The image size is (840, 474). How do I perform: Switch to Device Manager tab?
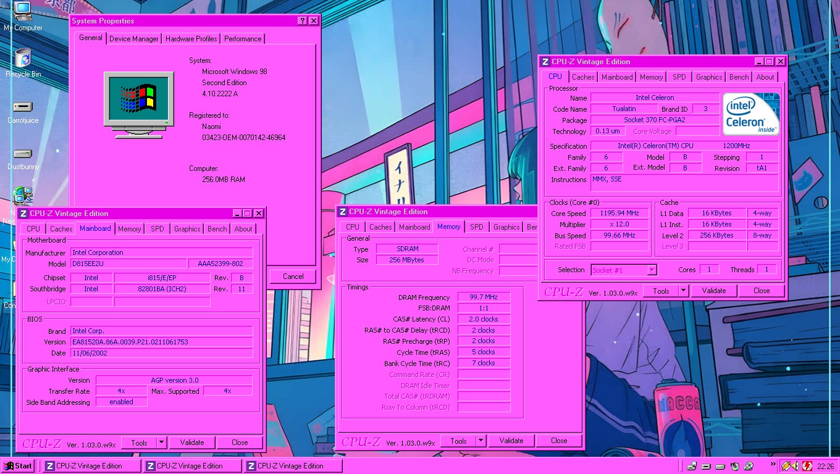point(134,39)
